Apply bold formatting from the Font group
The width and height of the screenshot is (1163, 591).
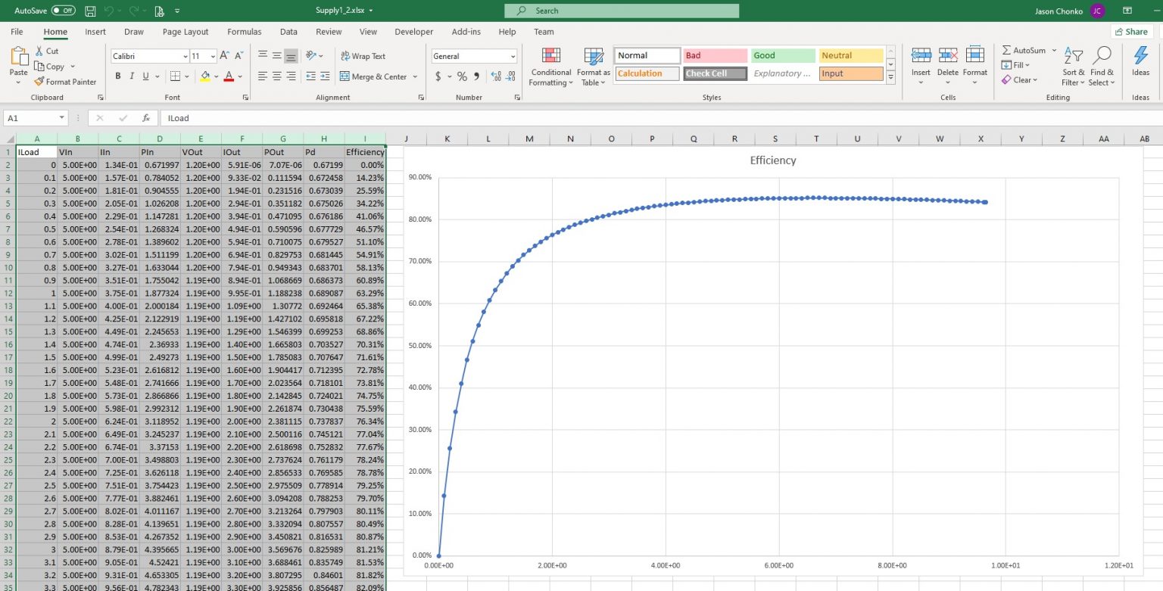tap(117, 76)
